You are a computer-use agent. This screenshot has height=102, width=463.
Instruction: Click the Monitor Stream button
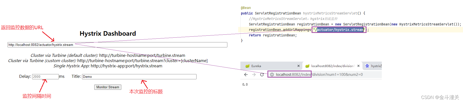click(108, 87)
